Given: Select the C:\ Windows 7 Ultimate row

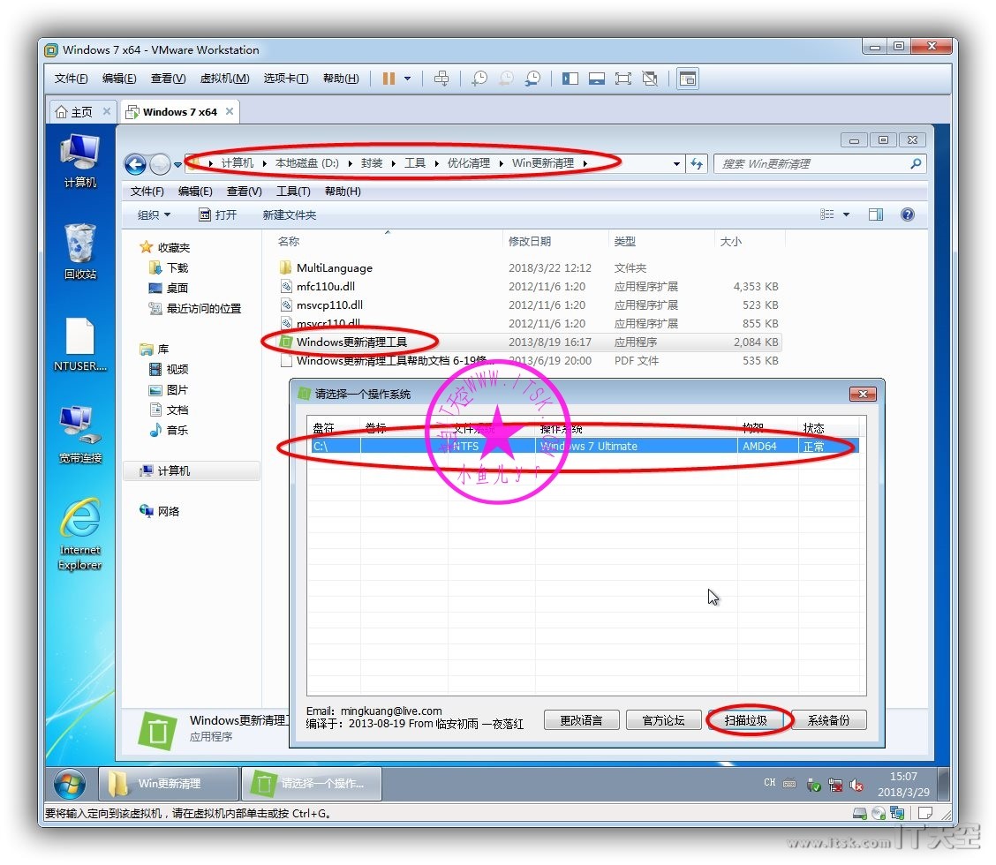Looking at the screenshot, I should pos(583,447).
